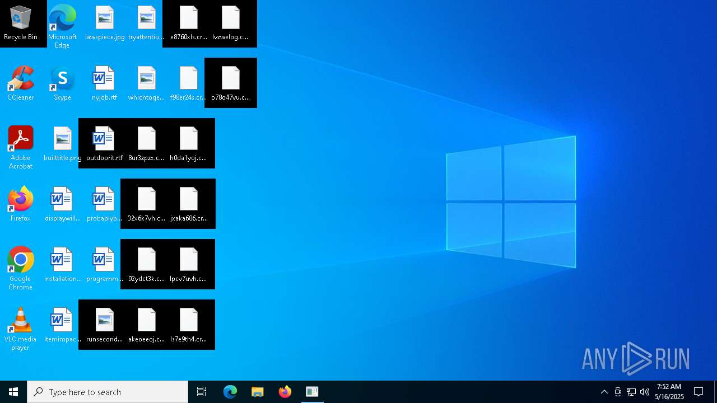The image size is (717, 403).
Task: Click the taskbar search box
Action: 108,392
